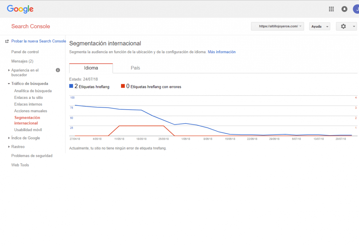Expand the Rastreo section

[x=9, y=147]
